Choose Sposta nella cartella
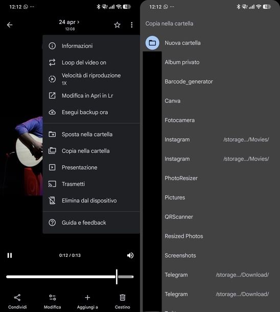This screenshot has height=312, width=280. [x=91, y=135]
